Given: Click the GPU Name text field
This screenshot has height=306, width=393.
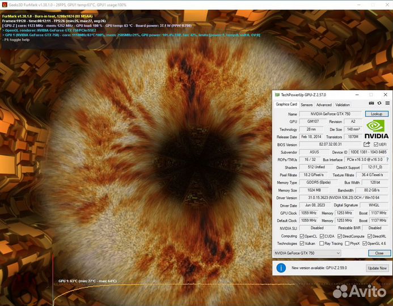Looking at the screenshot, I should click(330, 114).
